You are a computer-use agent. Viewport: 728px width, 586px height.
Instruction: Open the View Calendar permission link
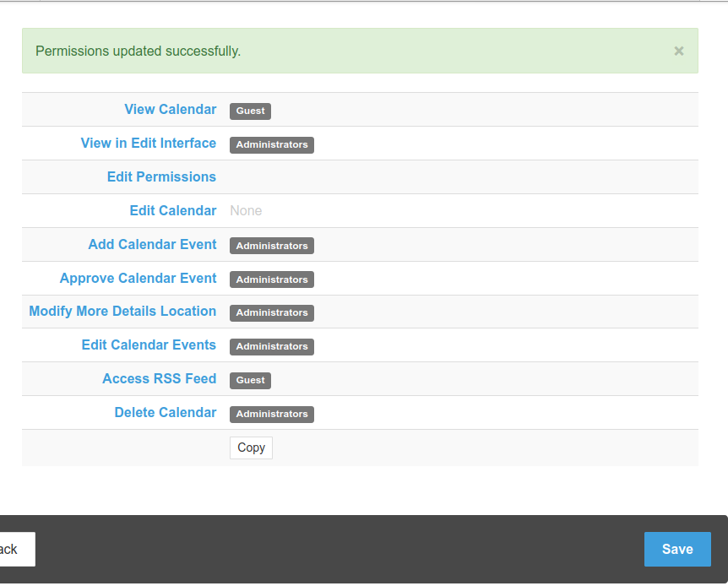[x=170, y=109]
